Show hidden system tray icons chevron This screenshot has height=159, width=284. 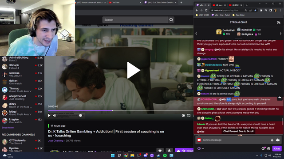tap(257, 155)
